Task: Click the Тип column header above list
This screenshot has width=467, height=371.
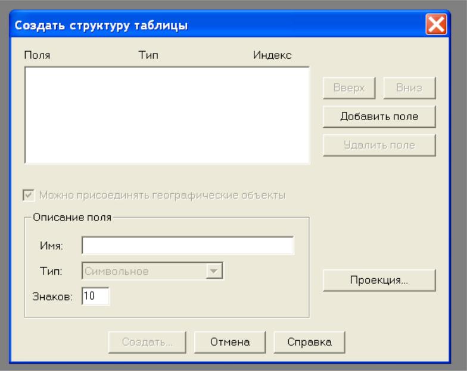Action: [x=148, y=55]
